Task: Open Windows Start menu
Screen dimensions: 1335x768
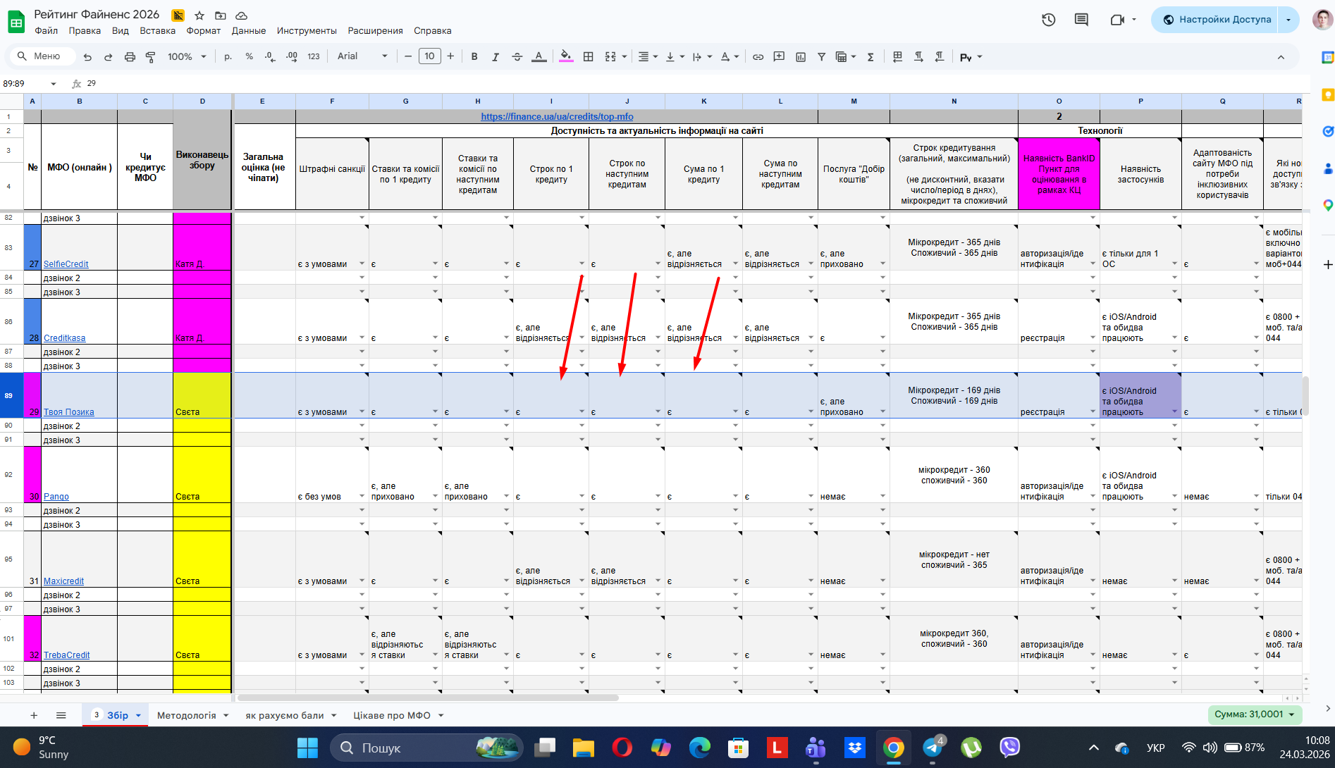Action: tap(307, 748)
